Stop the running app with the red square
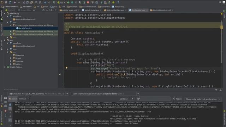This screenshot has width=226, height=127. 88,2
